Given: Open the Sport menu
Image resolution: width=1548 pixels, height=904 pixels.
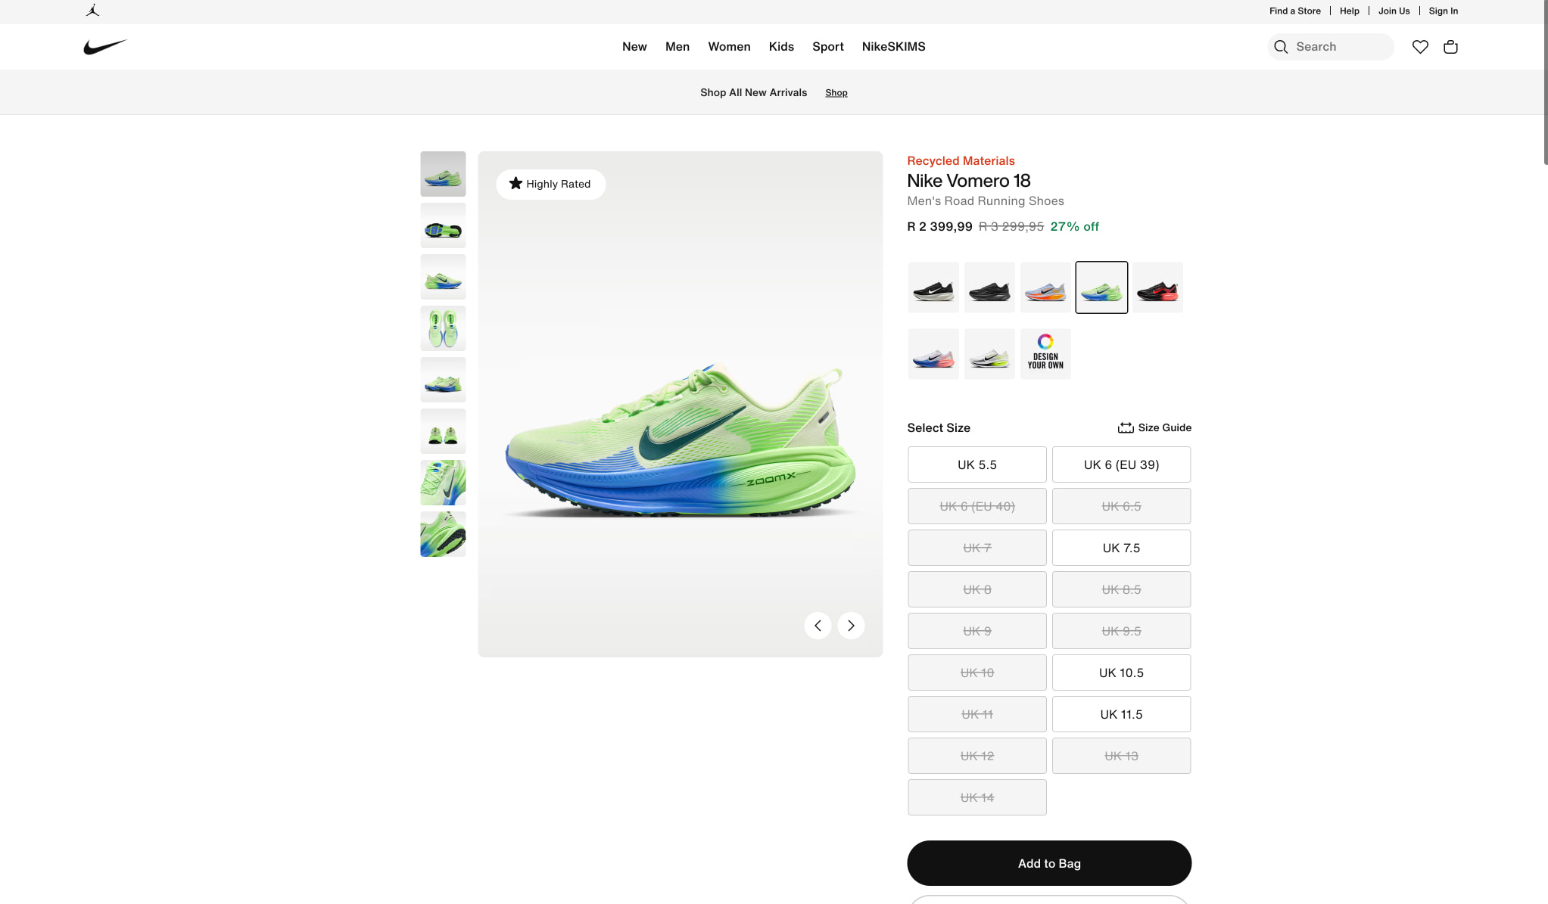Looking at the screenshot, I should (828, 47).
